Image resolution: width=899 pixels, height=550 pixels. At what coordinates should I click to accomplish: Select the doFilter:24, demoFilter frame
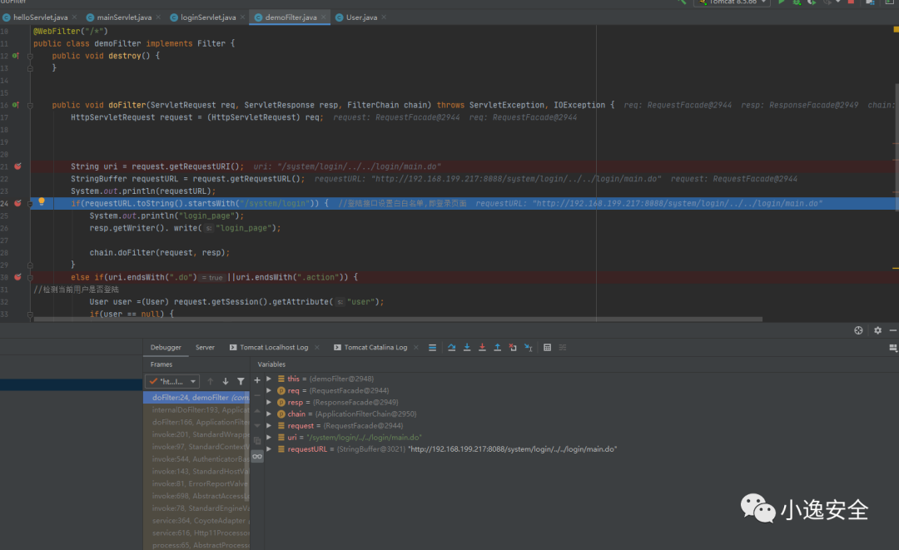click(x=196, y=397)
